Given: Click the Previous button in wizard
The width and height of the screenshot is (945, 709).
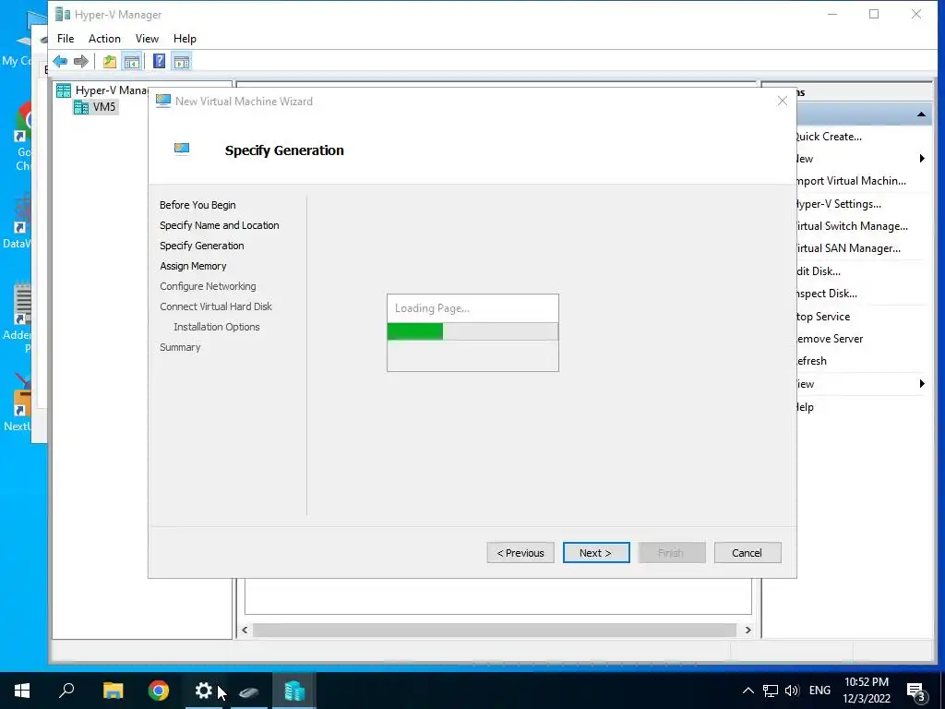Looking at the screenshot, I should (x=520, y=553).
